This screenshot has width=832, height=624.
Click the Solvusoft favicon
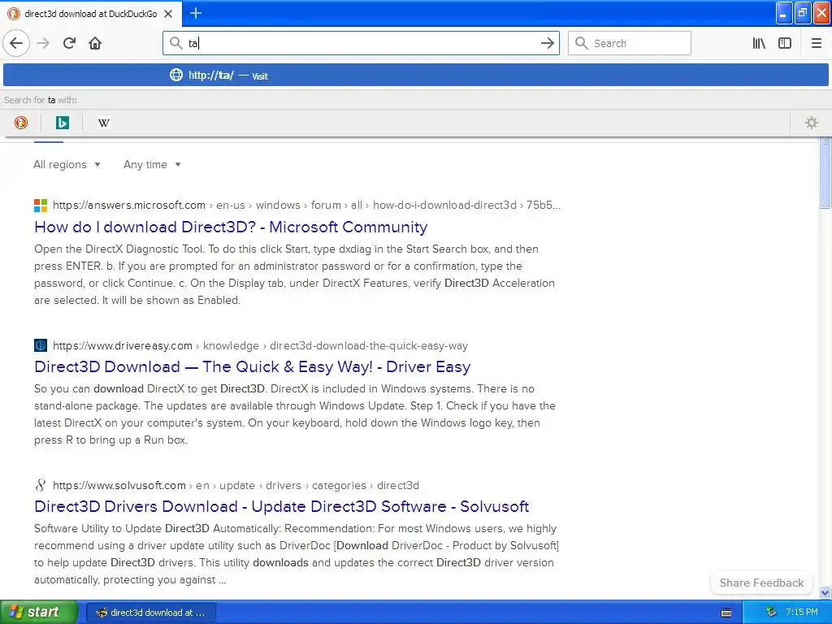[41, 485]
